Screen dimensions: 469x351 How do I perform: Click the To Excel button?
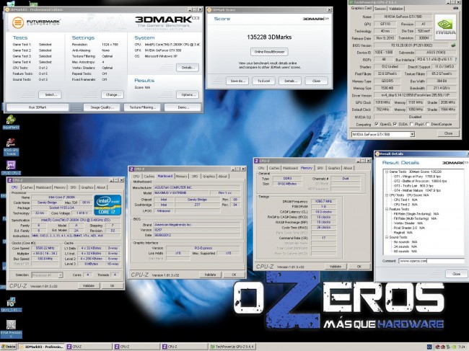tap(263, 81)
